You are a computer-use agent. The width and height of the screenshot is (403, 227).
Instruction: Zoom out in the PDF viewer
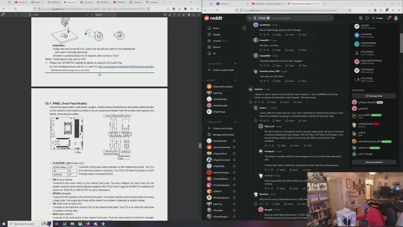[x=87, y=15]
